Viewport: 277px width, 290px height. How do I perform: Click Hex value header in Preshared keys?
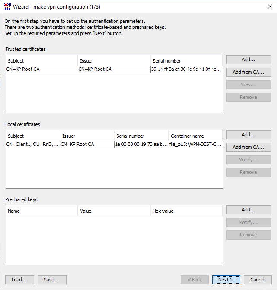tap(186, 211)
